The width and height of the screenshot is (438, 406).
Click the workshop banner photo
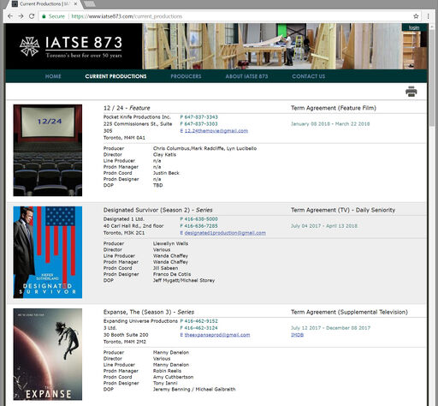(x=285, y=46)
